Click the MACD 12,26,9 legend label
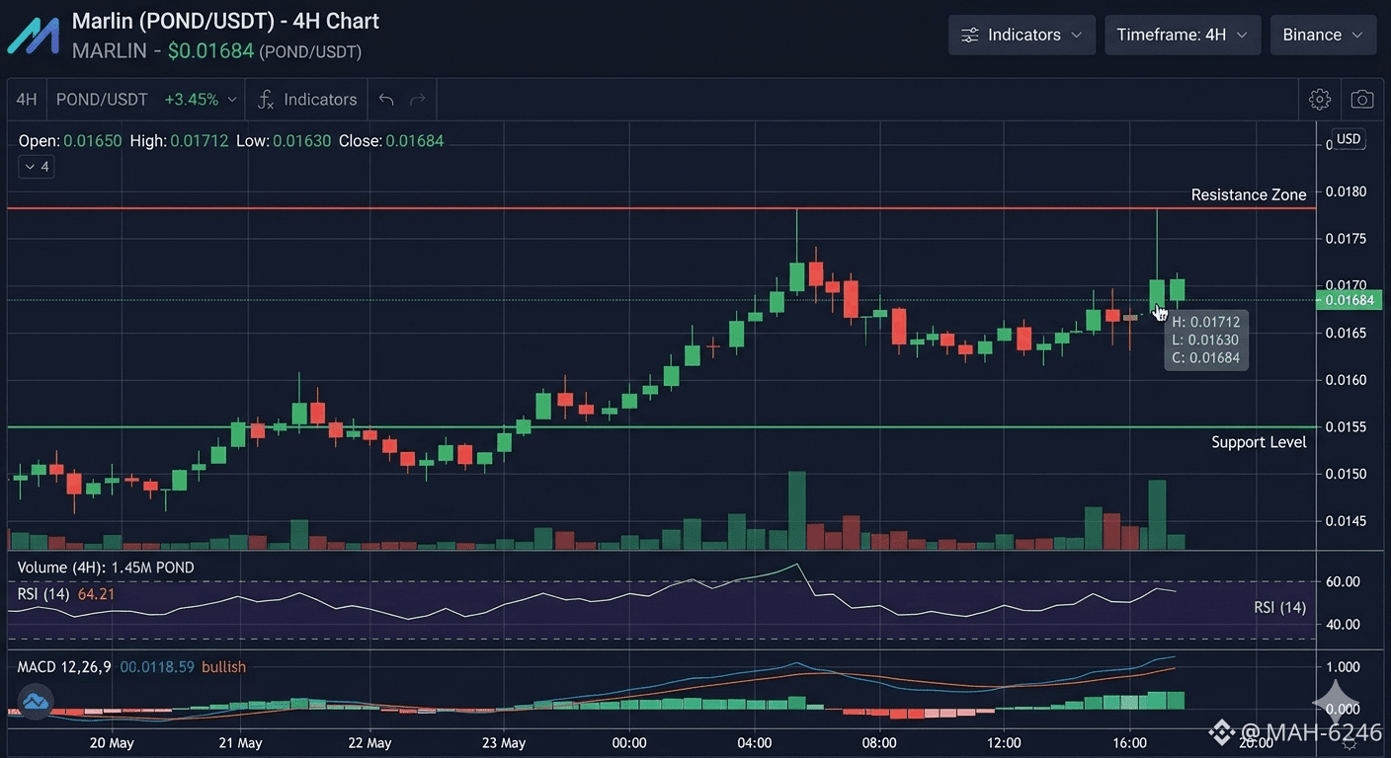 64,667
